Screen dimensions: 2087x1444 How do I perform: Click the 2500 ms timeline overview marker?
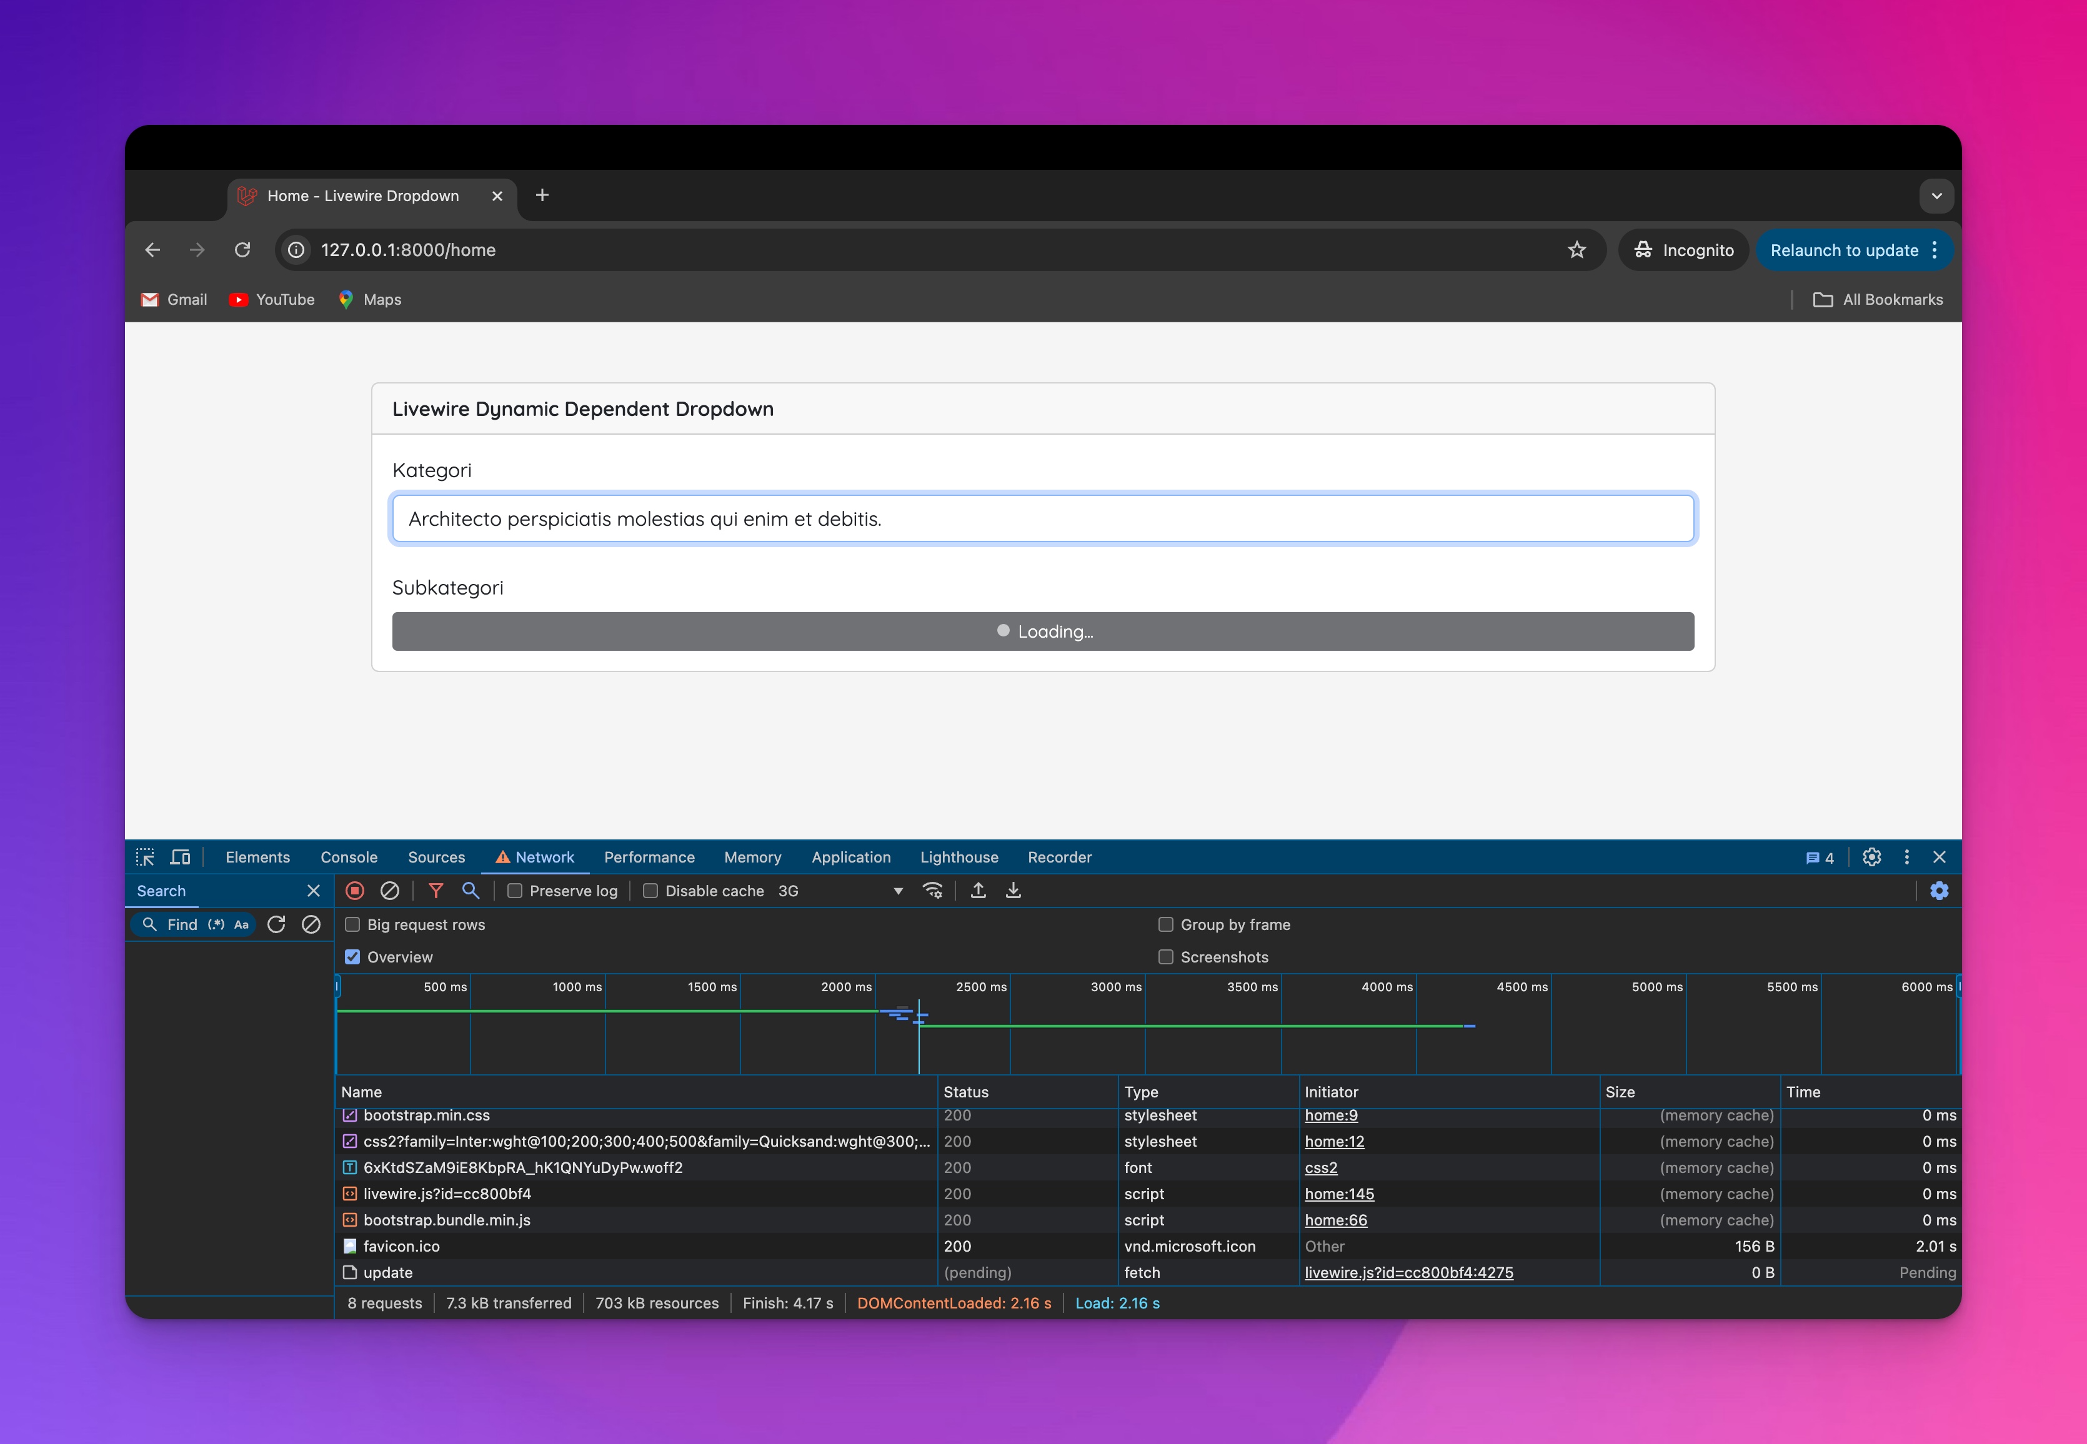[x=981, y=987]
